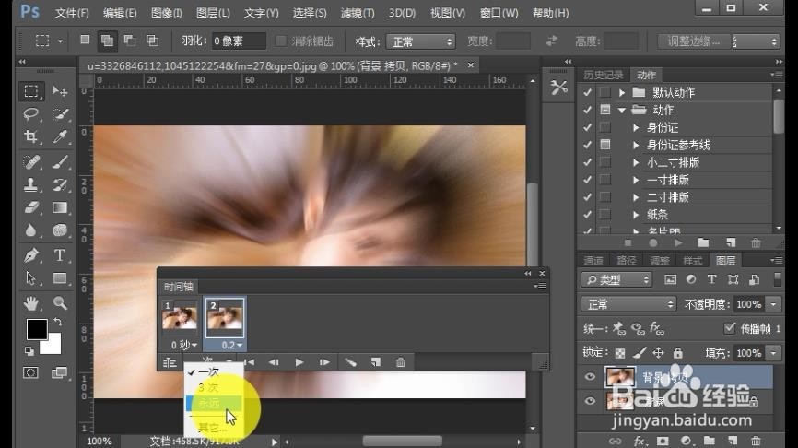Select the Brush tool
798x448 pixels.
[x=60, y=162]
